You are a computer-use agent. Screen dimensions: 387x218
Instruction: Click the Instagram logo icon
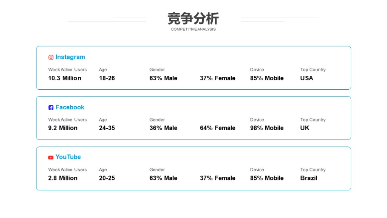51,58
